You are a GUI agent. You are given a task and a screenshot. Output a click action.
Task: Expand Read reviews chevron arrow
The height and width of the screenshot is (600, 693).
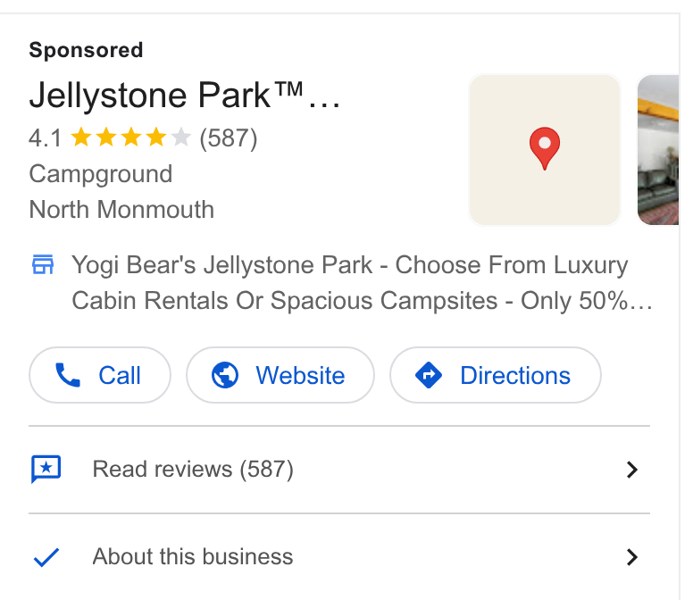point(632,470)
